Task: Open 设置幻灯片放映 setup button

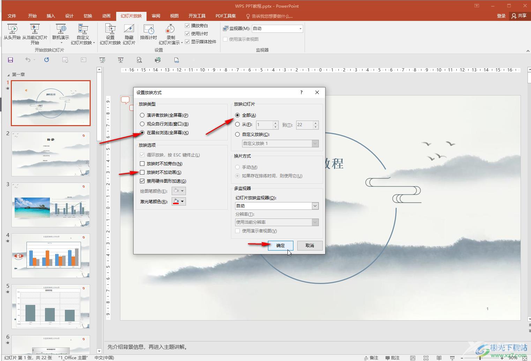Action: coord(110,34)
